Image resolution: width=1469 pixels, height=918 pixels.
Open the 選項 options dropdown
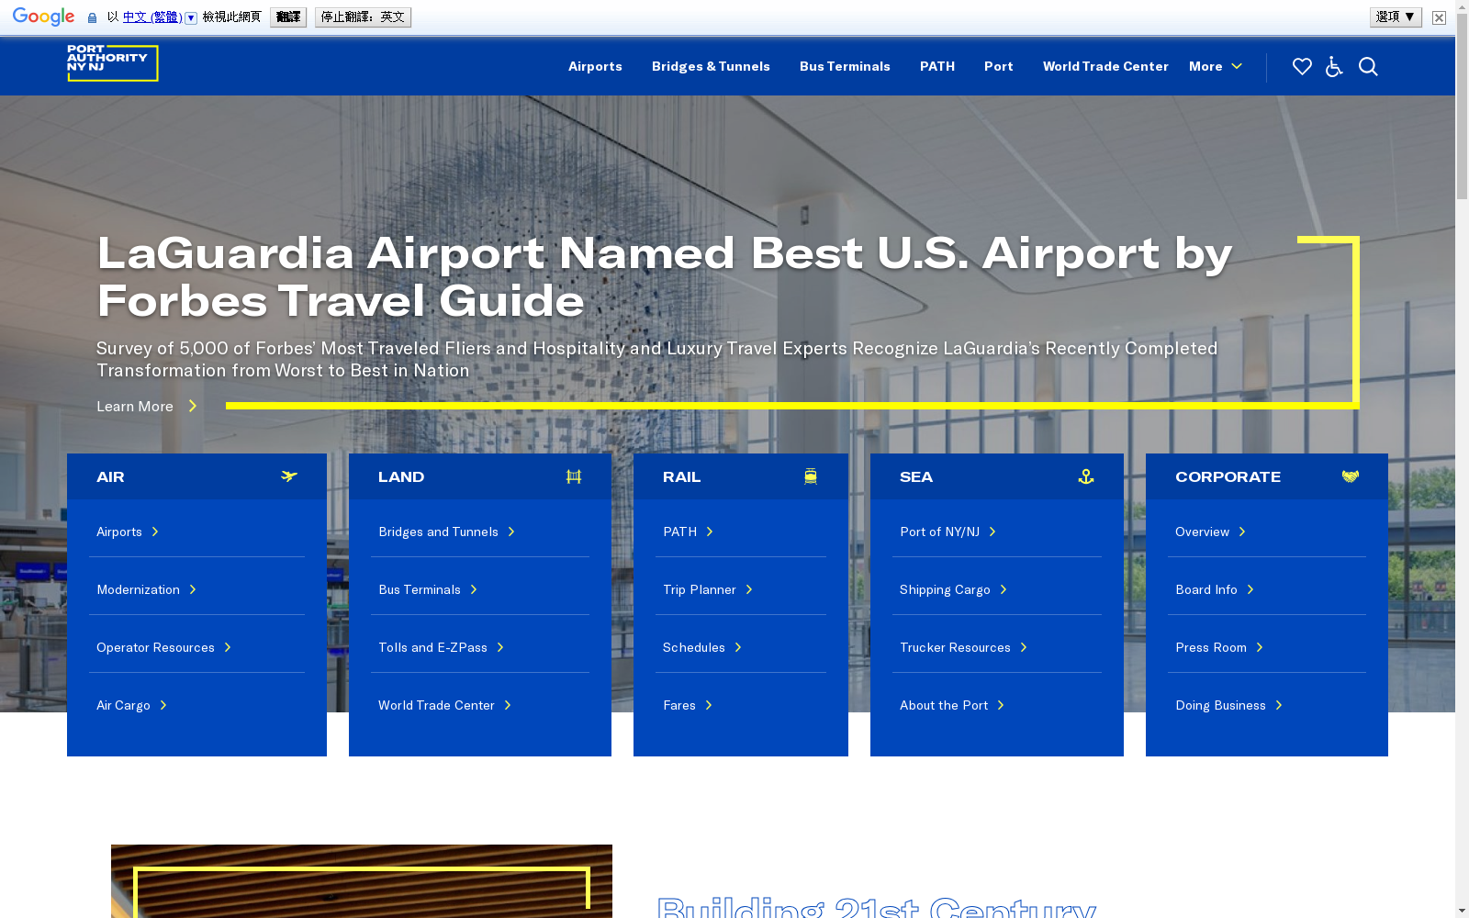[1396, 17]
